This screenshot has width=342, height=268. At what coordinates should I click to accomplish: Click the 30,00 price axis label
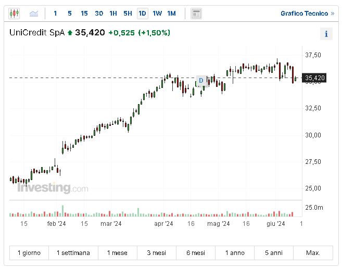click(x=313, y=135)
